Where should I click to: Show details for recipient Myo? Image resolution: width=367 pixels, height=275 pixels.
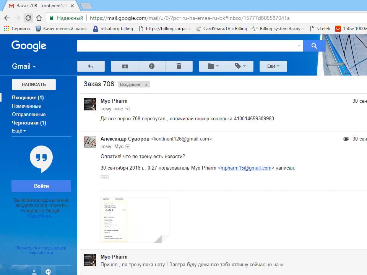128,147
